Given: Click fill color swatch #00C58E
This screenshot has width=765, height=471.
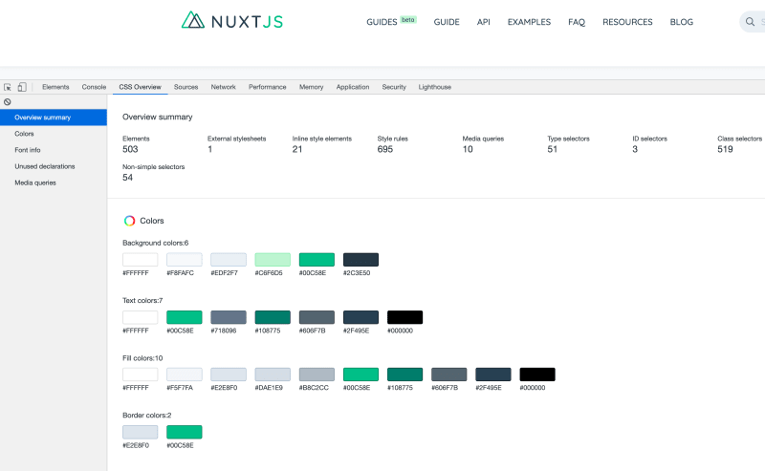Looking at the screenshot, I should (361, 375).
